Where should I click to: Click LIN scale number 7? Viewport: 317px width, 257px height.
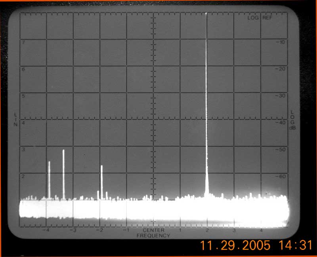pyautogui.click(x=23, y=43)
